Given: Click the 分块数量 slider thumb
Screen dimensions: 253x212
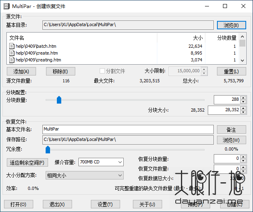Looking at the screenshot, I should pyautogui.click(x=59, y=100).
